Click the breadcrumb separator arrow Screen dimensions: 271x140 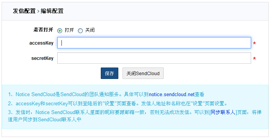[38, 11]
